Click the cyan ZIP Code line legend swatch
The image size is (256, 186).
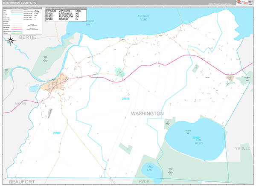click(17, 14)
